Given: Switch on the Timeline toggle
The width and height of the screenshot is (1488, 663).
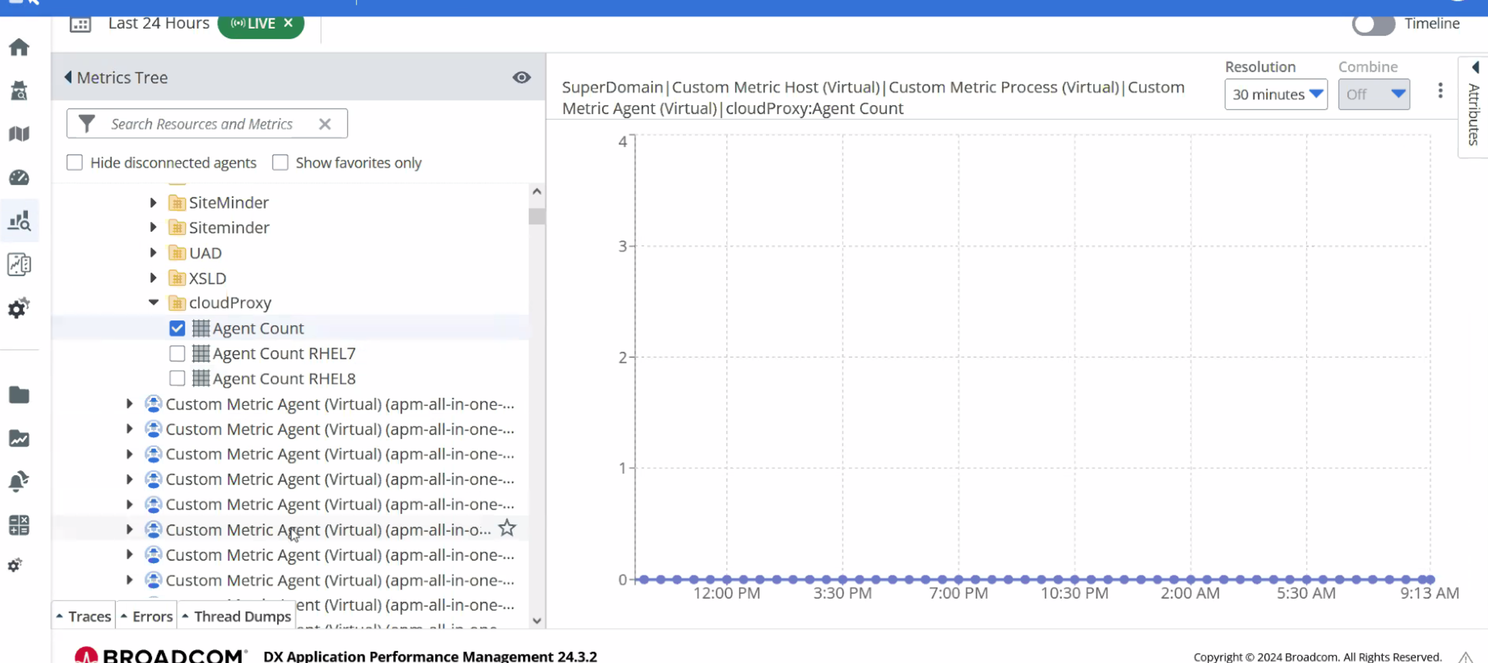Looking at the screenshot, I should (1373, 23).
